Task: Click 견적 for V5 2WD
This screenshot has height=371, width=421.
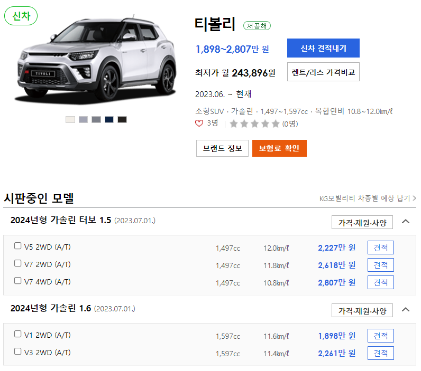Action: coord(380,248)
